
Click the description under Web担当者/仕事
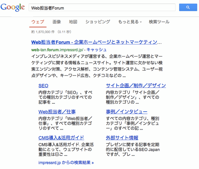65,123
